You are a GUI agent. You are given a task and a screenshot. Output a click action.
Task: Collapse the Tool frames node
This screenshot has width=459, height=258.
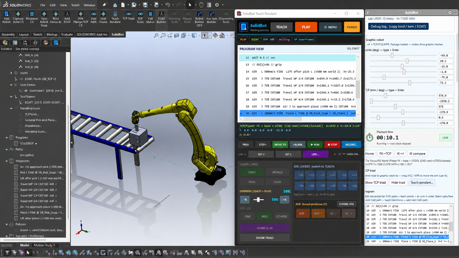pos(11,97)
